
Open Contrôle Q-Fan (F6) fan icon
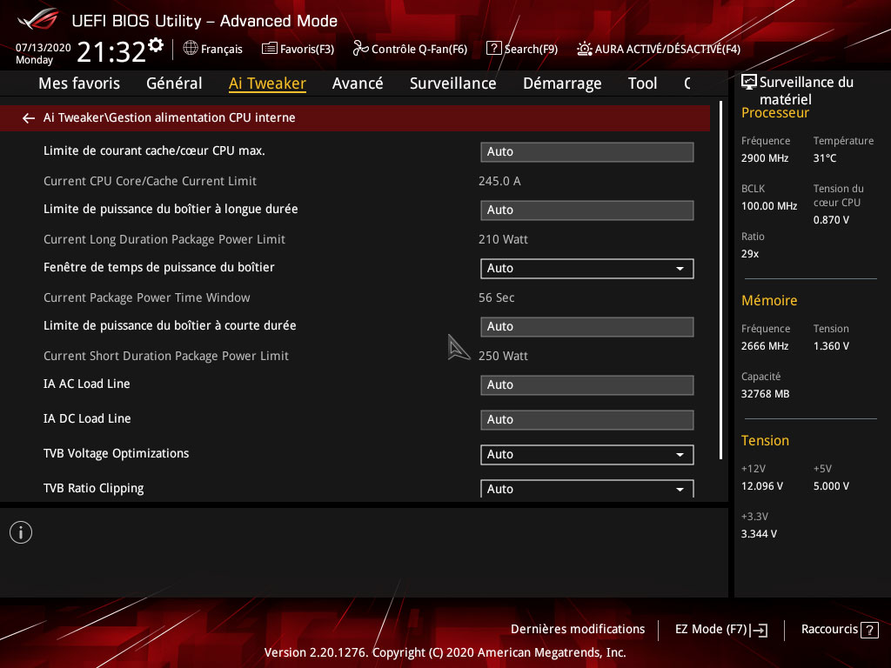(x=360, y=49)
